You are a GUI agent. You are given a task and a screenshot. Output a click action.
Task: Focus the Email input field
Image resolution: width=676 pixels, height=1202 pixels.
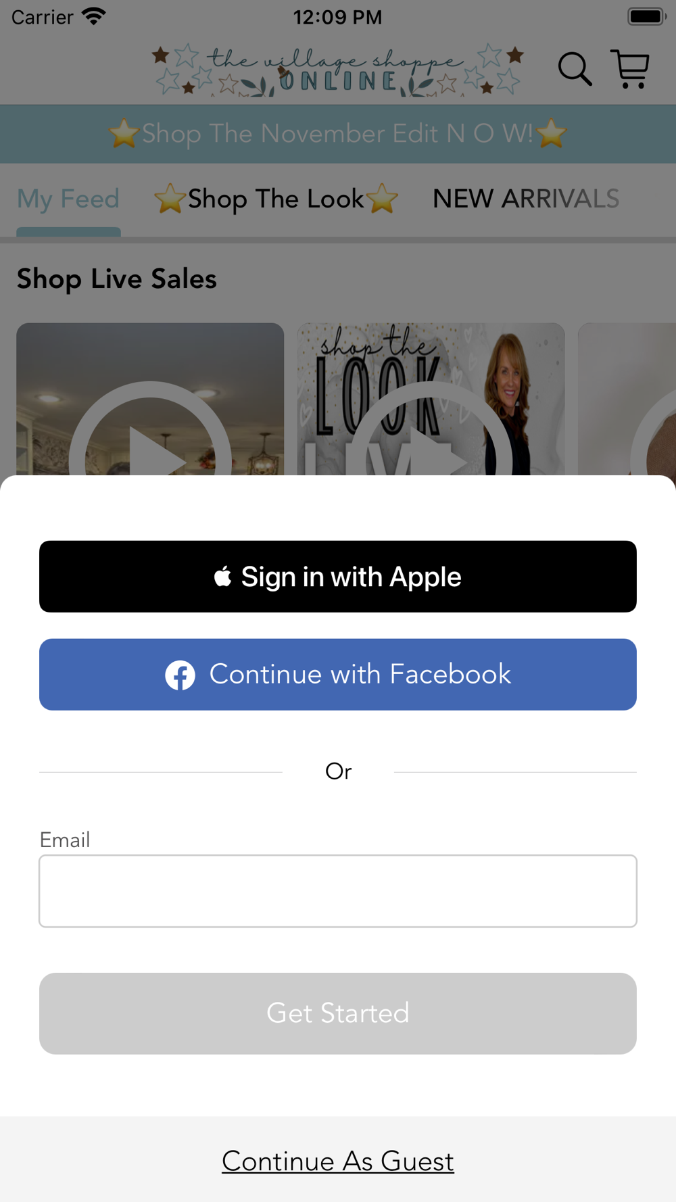click(338, 891)
